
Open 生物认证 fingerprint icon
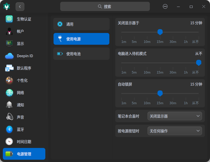[9, 19]
